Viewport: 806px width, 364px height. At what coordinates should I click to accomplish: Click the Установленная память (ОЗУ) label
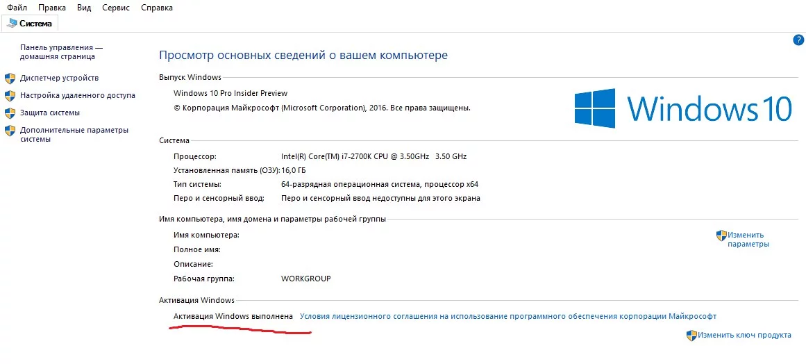tap(227, 170)
